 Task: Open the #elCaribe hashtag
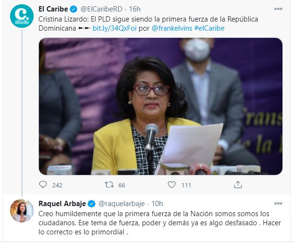point(209,28)
